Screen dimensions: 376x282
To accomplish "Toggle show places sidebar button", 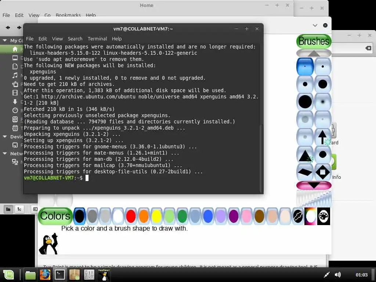I will 8,209.
